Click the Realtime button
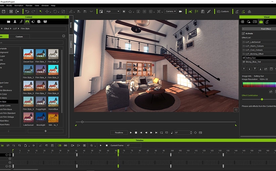This screenshot has width=276, height=171. click(119, 133)
